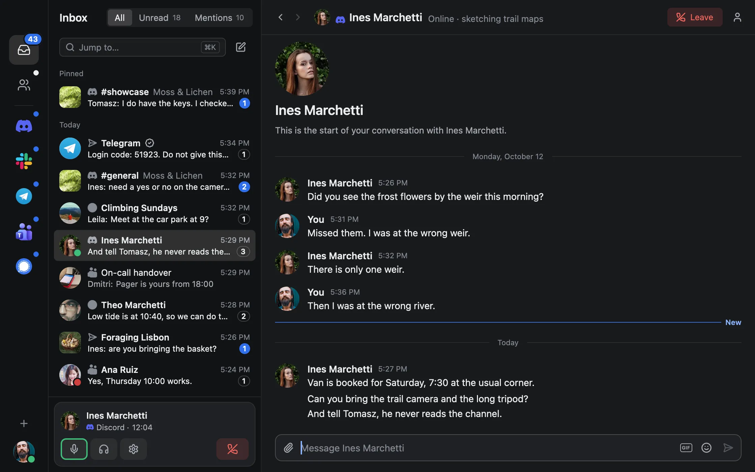The width and height of the screenshot is (755, 472).
Task: Switch to the Mentions tab
Action: (219, 18)
